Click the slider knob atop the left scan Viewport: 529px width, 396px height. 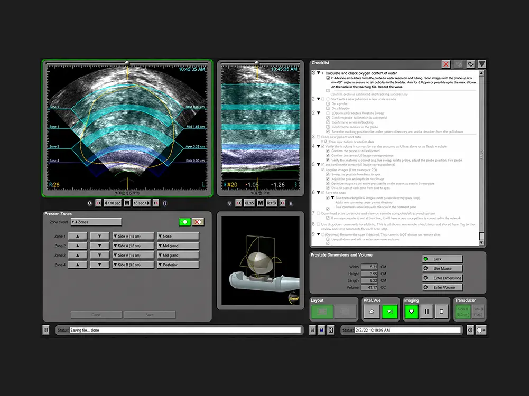pyautogui.click(x=127, y=63)
